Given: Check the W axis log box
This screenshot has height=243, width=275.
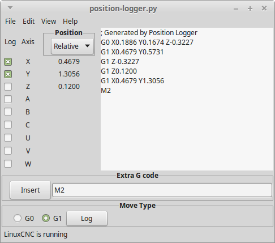Looking at the screenshot, I should [8, 164].
